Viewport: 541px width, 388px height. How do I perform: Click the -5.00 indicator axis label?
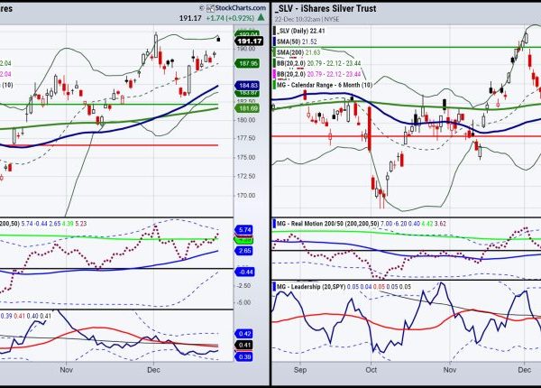click(x=243, y=302)
